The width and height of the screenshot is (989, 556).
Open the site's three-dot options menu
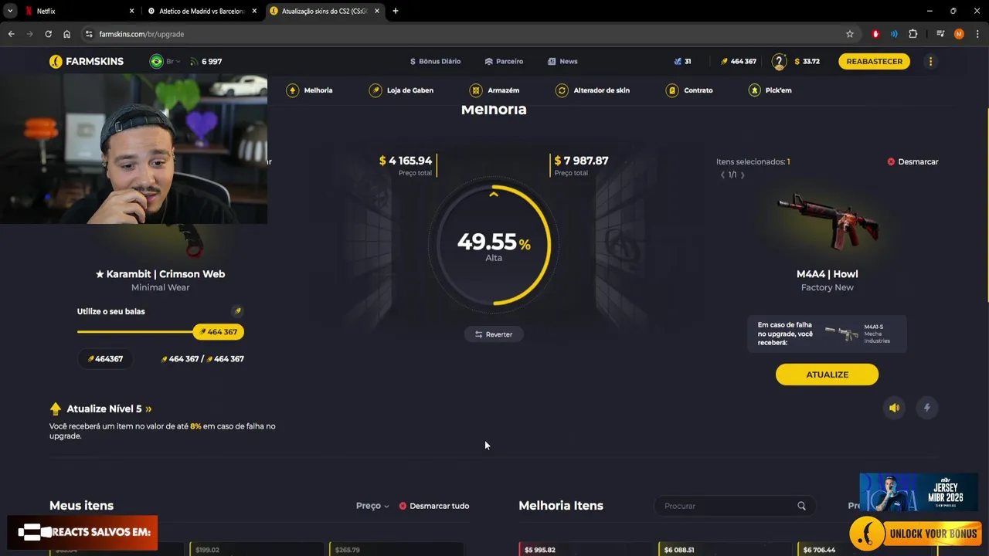(930, 61)
